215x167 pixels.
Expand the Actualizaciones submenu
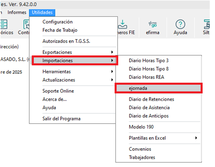(x=59, y=80)
